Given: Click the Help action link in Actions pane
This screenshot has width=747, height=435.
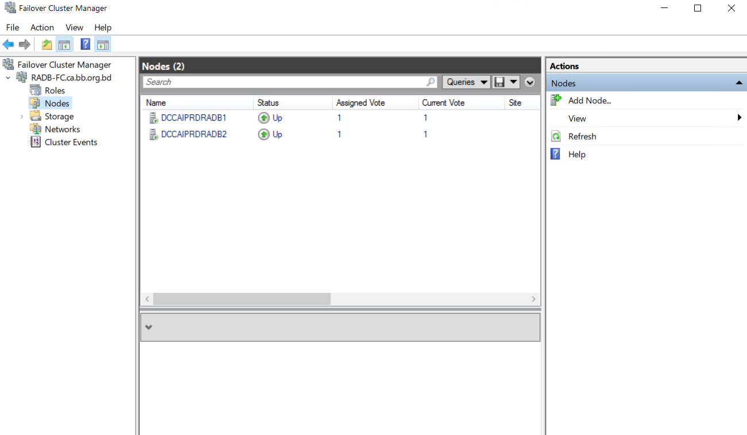Looking at the screenshot, I should pyautogui.click(x=577, y=154).
